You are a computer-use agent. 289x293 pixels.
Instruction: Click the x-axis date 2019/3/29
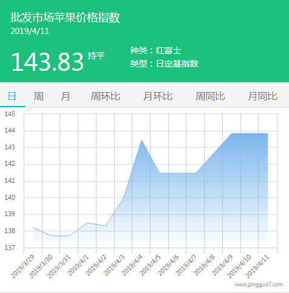[22, 266]
